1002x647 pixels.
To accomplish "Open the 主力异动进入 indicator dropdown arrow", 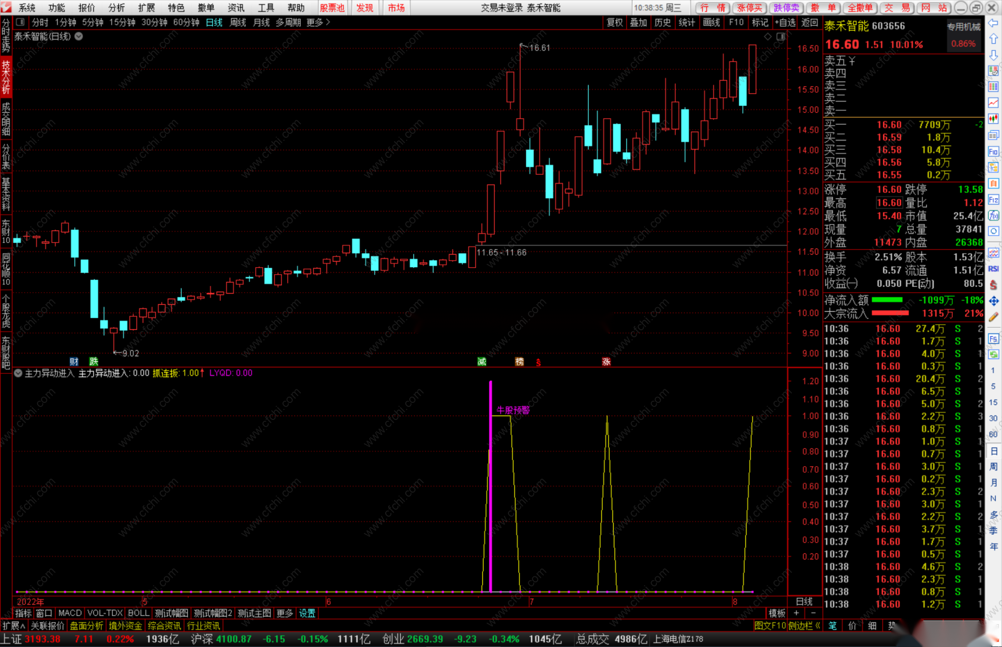I will (18, 373).
